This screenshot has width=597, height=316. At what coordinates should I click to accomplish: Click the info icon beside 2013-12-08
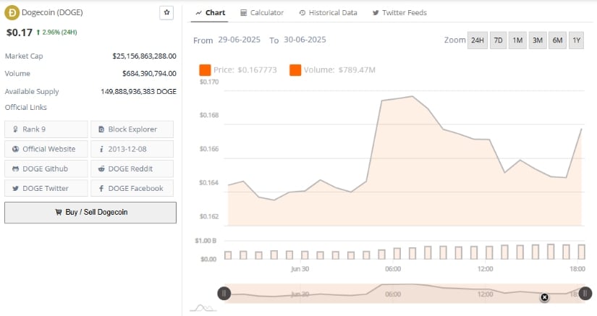[101, 149]
